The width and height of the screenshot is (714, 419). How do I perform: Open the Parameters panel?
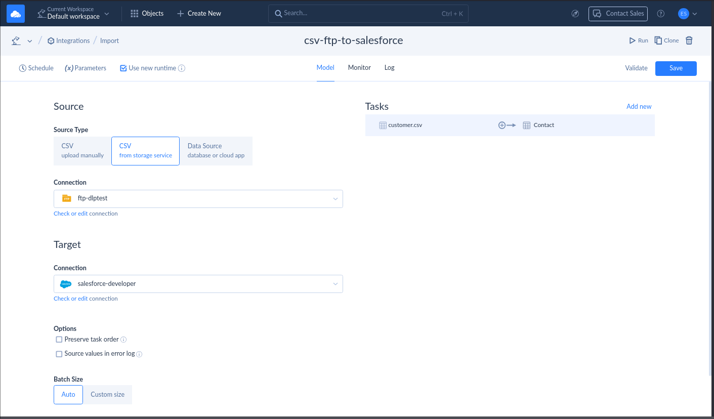85,67
